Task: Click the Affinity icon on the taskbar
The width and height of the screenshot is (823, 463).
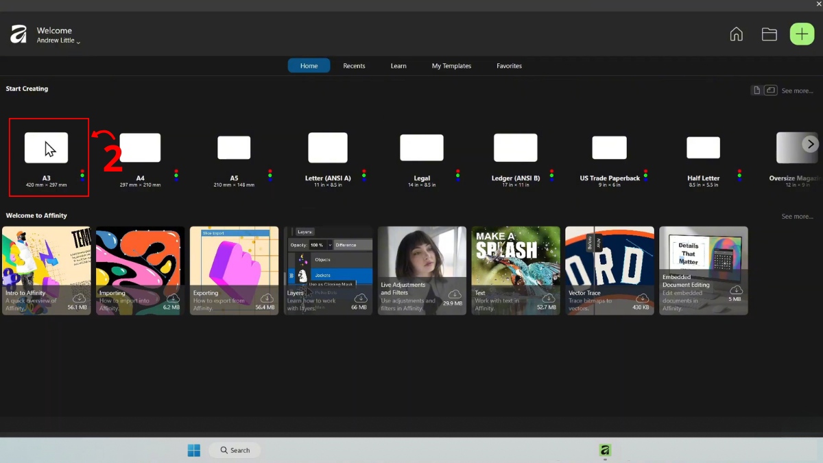Action: tap(604, 450)
